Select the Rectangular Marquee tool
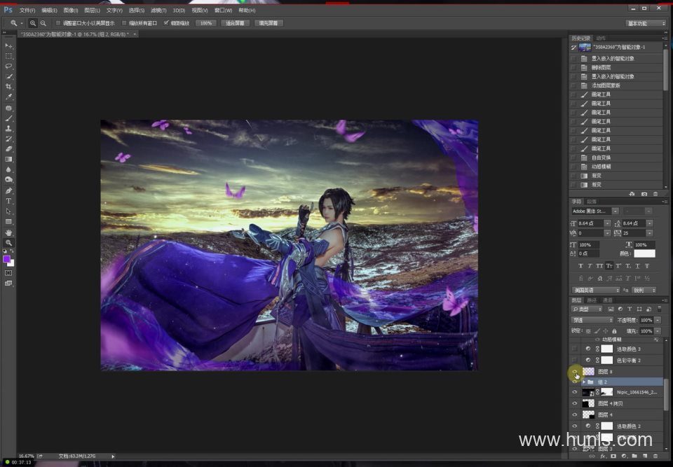The height and width of the screenshot is (467, 673). [x=8, y=56]
